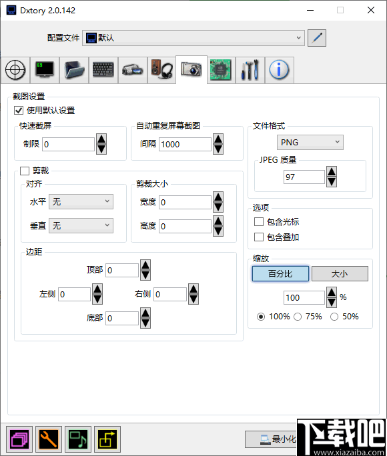Click the 制限 input field
The height and width of the screenshot is (456, 387).
[69, 144]
